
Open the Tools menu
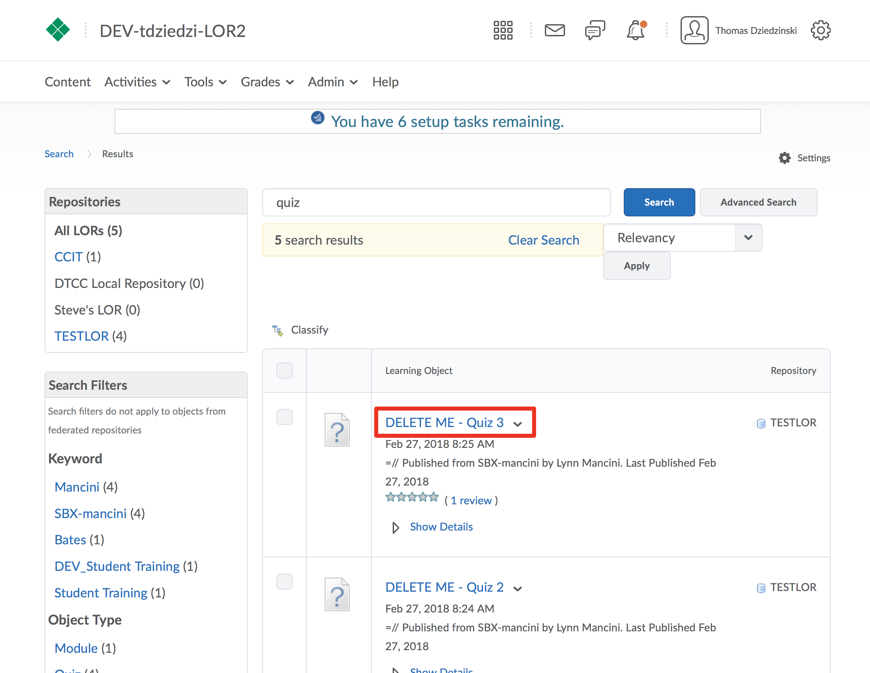coord(206,82)
